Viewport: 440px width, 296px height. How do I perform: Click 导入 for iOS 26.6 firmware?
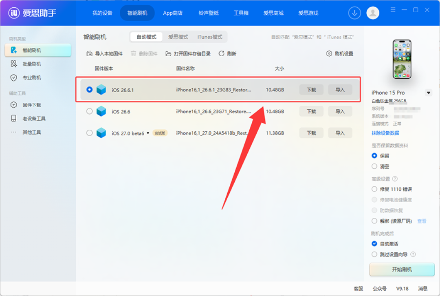tap(340, 111)
